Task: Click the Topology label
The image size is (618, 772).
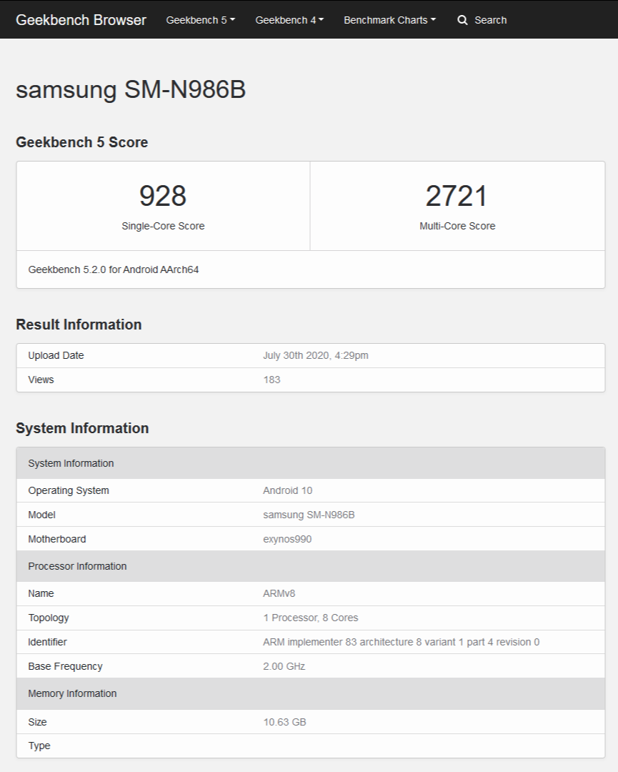Action: click(48, 618)
